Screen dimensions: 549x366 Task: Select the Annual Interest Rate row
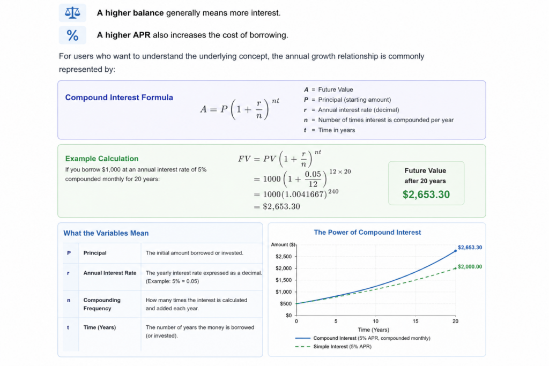(x=163, y=277)
